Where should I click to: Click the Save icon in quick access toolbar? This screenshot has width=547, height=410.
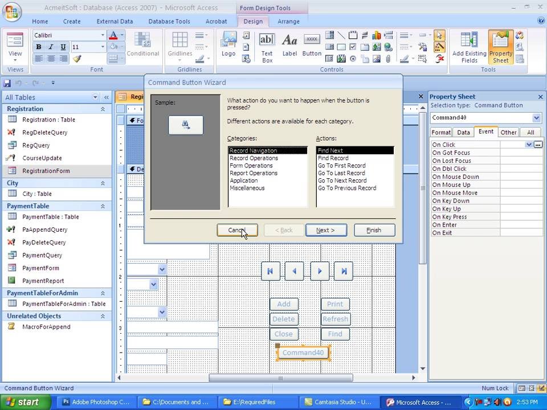7,83
